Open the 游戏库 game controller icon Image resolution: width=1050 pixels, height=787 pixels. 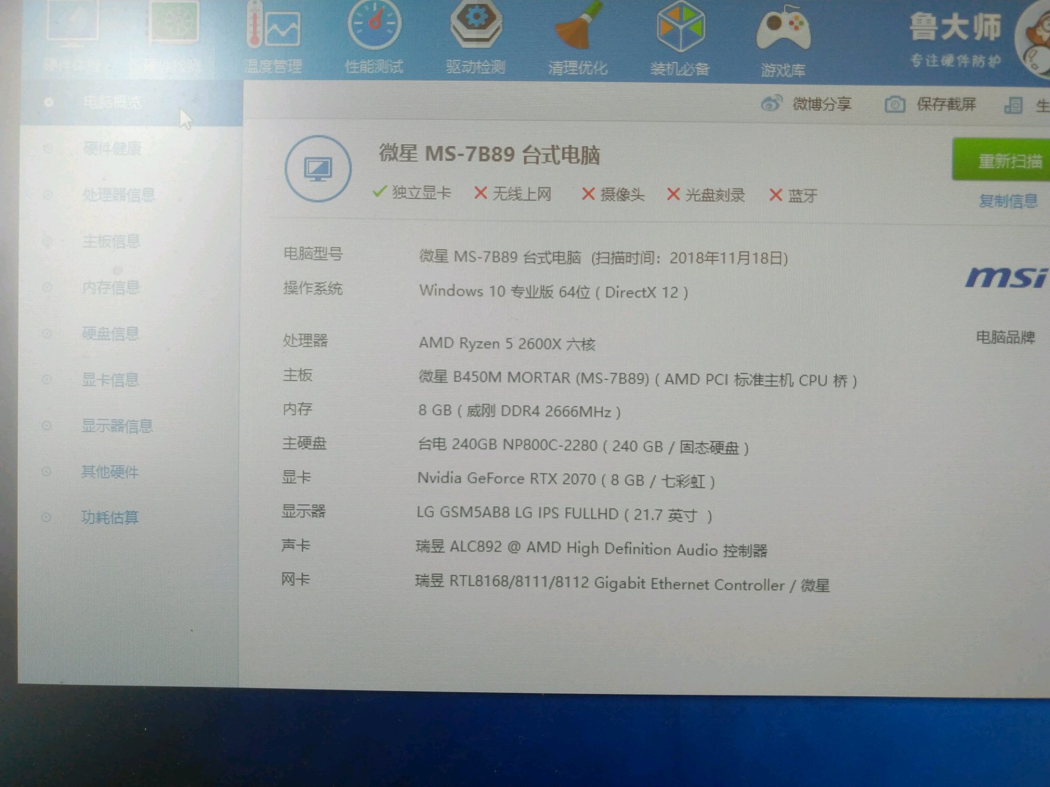783,29
